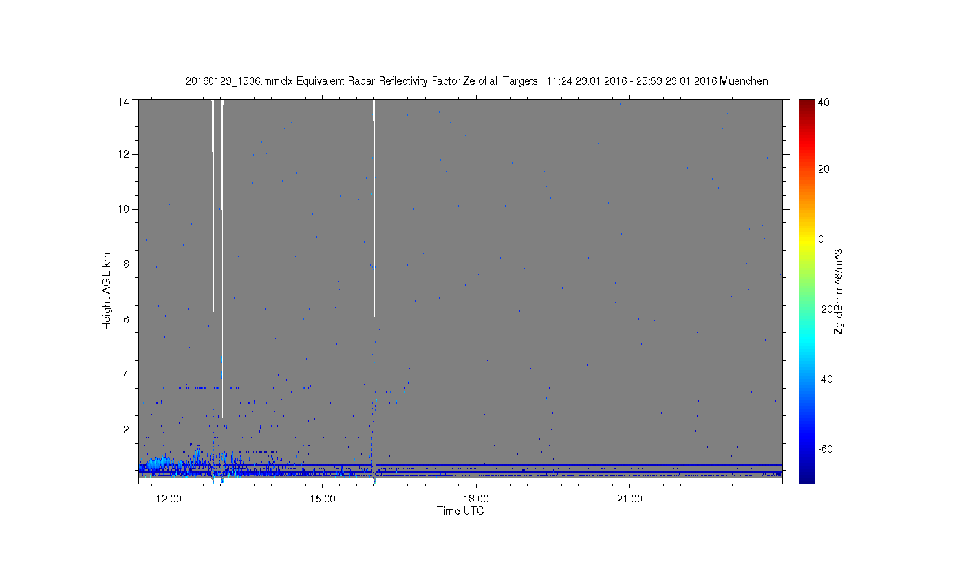Click the '21:00' time tick label
The image size is (970, 582).
point(630,499)
